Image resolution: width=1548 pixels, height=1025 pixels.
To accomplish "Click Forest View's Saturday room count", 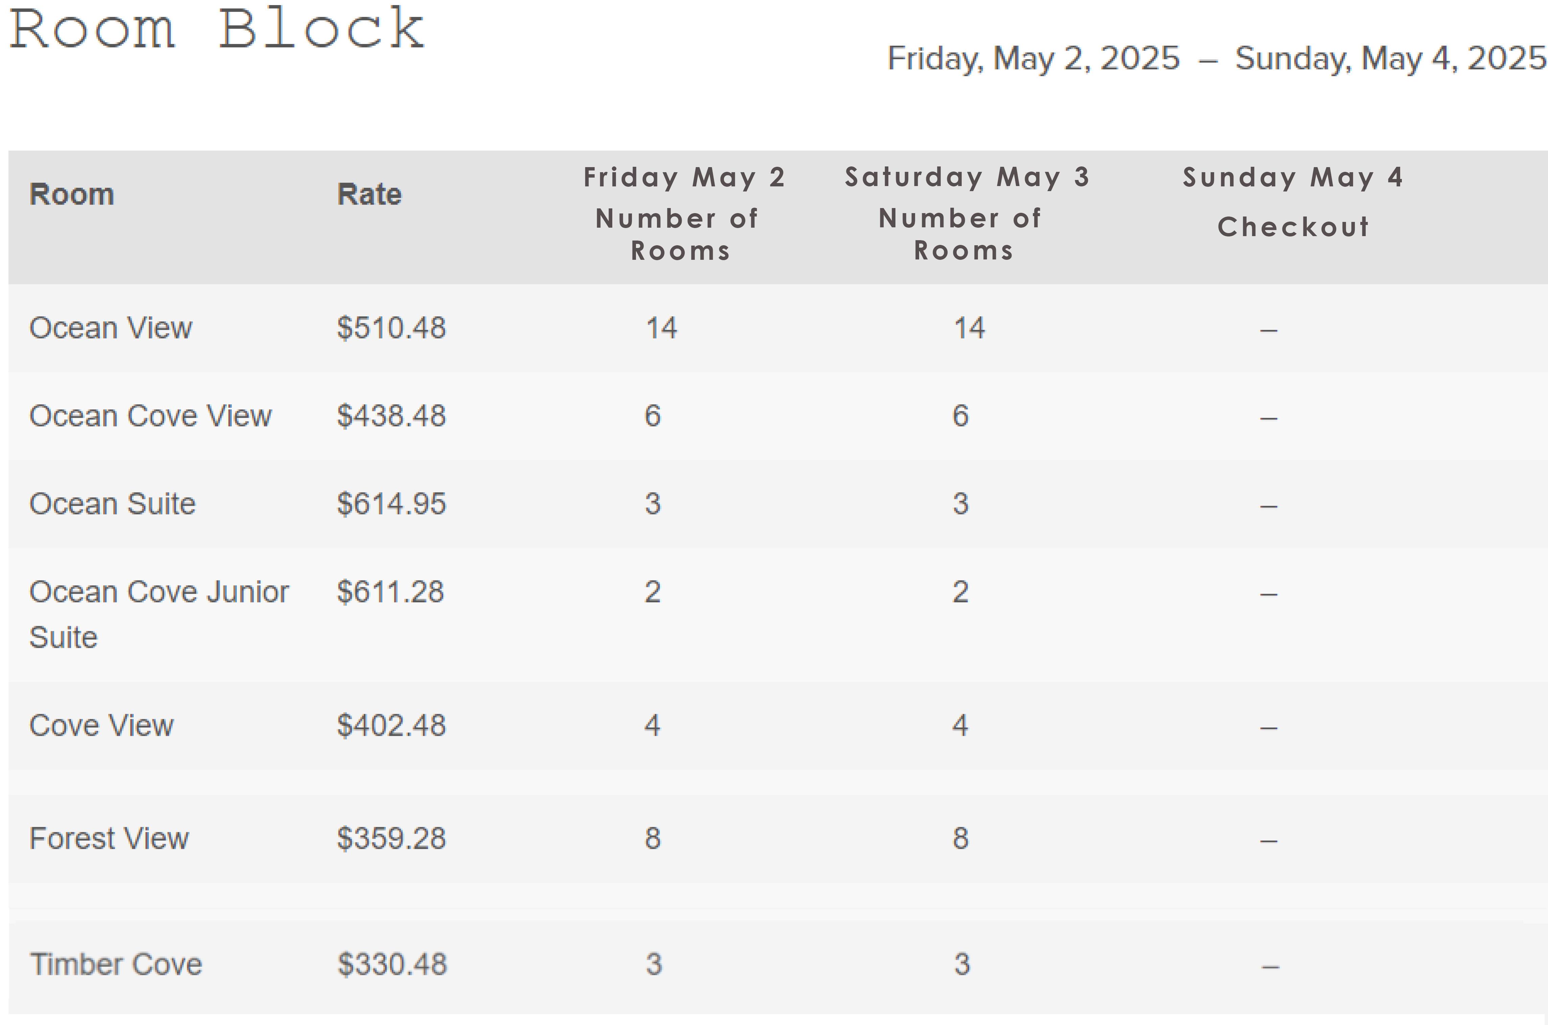I will pos(960,839).
